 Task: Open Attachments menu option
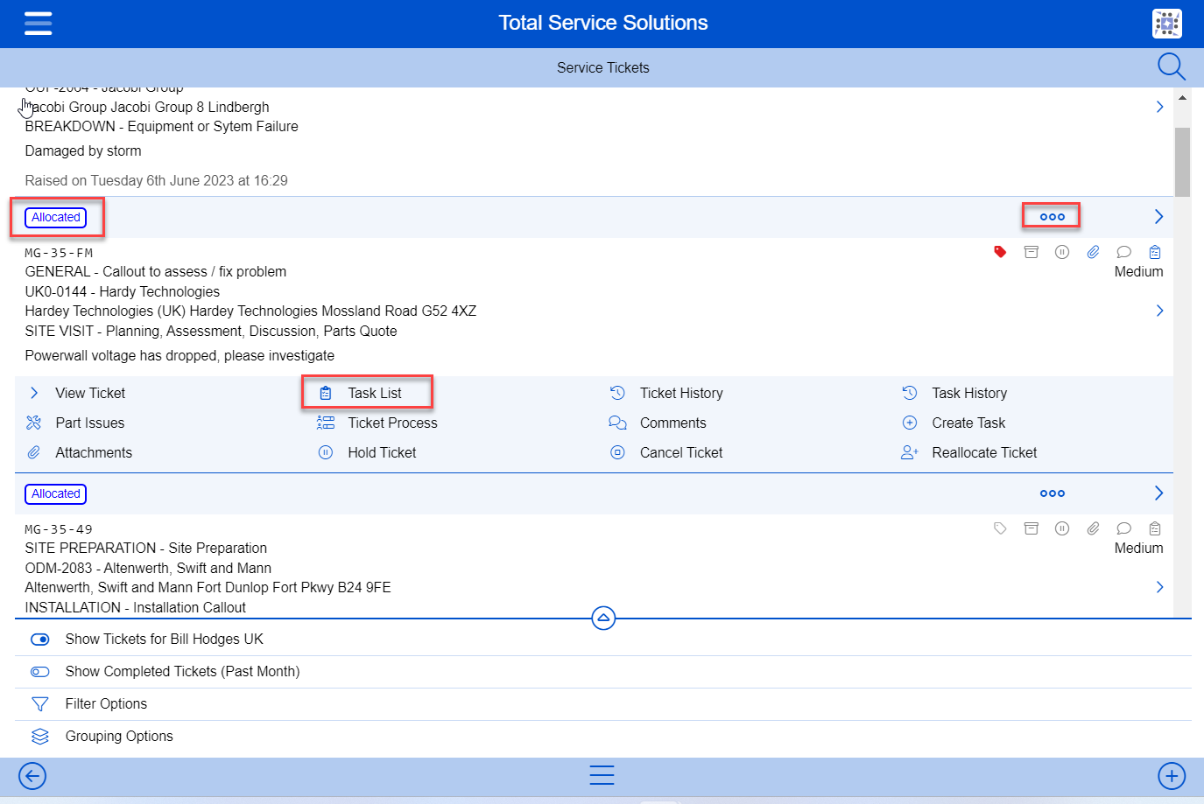point(94,452)
